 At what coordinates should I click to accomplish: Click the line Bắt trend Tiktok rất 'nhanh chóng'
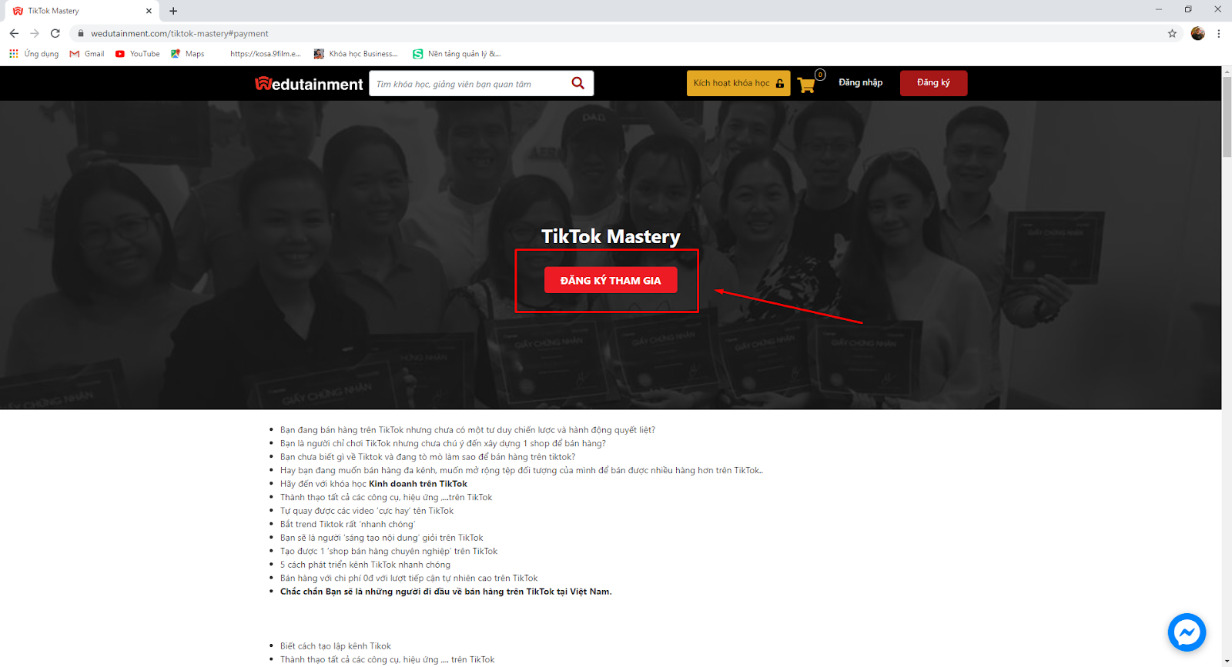pos(347,524)
